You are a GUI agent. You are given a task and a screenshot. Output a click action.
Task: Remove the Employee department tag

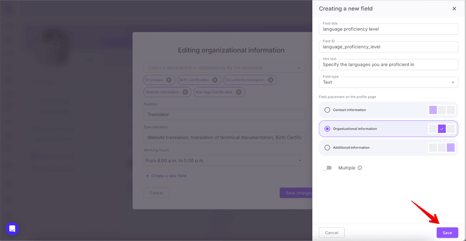(x=169, y=80)
